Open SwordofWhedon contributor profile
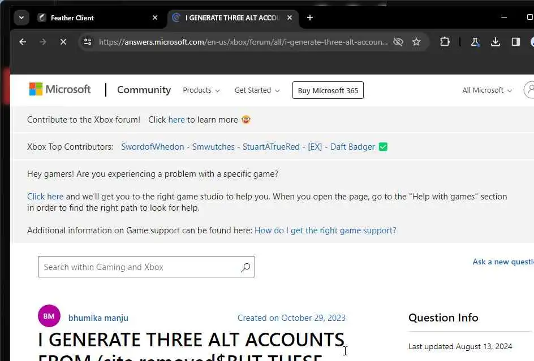 (x=153, y=147)
